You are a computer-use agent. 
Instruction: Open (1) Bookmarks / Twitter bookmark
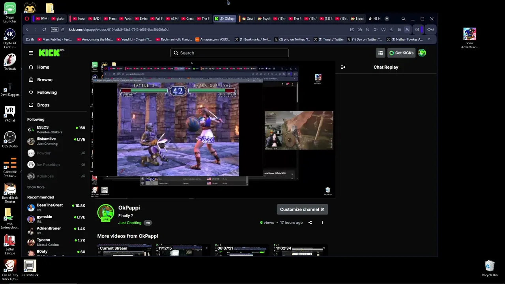click(x=252, y=39)
